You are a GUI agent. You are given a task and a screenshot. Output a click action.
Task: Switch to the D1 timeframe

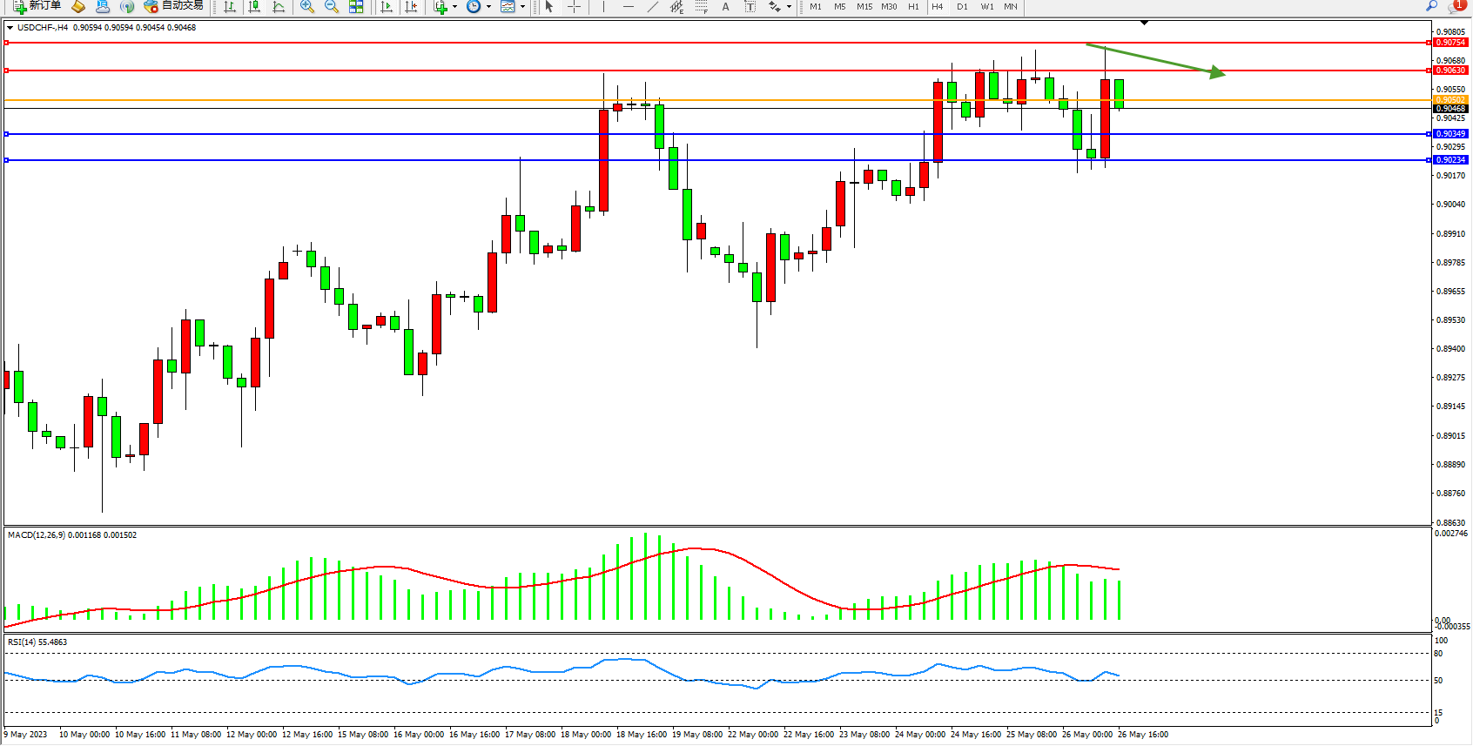coord(962,7)
